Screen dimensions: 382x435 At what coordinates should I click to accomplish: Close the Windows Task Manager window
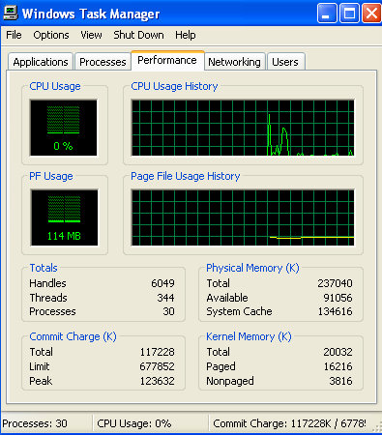click(371, 14)
